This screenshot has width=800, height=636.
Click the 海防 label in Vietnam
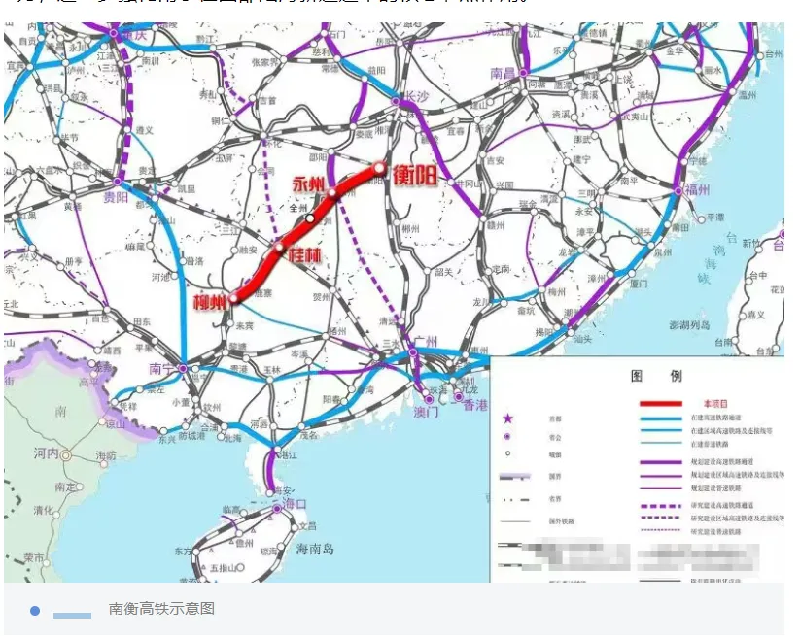tap(106, 455)
